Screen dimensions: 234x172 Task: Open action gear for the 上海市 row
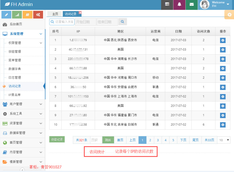pyautogui.click(x=223, y=97)
